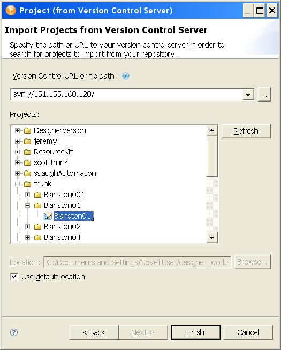The image size is (281, 350).
Task: Open the help question mark icon
Action: point(14,332)
